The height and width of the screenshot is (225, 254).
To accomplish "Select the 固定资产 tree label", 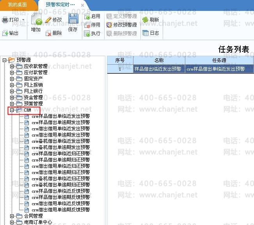I will [x=34, y=79].
